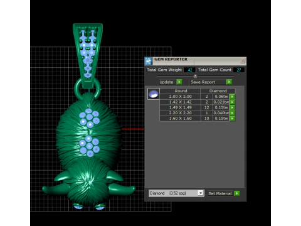
Task: Click the green arrow next to Update
Action: pos(179,82)
